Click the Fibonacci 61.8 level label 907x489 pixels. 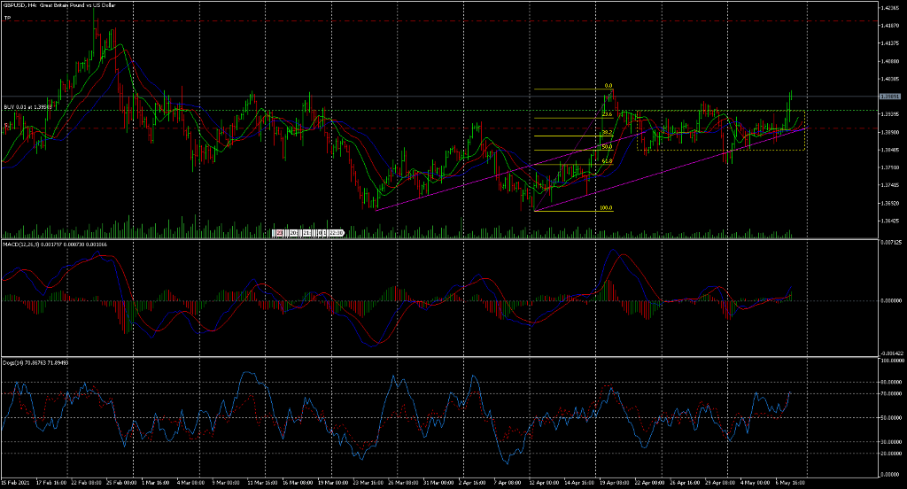(x=607, y=161)
